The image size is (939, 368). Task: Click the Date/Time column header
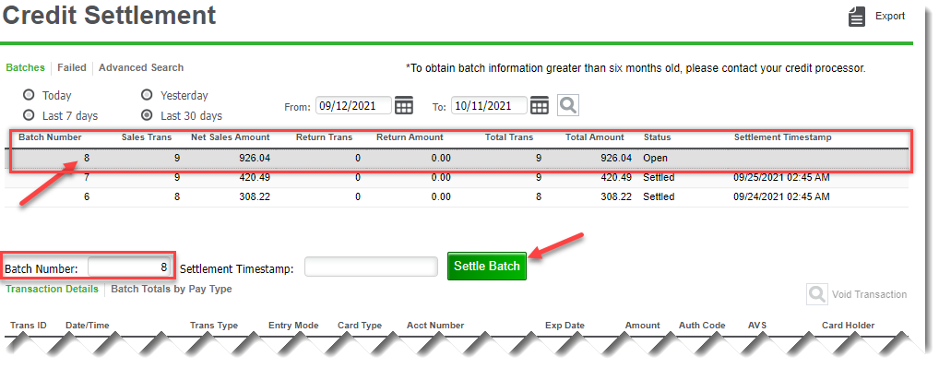point(88,326)
